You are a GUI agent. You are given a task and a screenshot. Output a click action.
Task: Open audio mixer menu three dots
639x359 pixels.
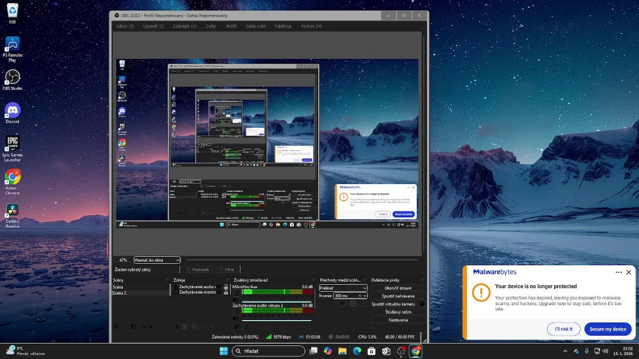(x=247, y=327)
